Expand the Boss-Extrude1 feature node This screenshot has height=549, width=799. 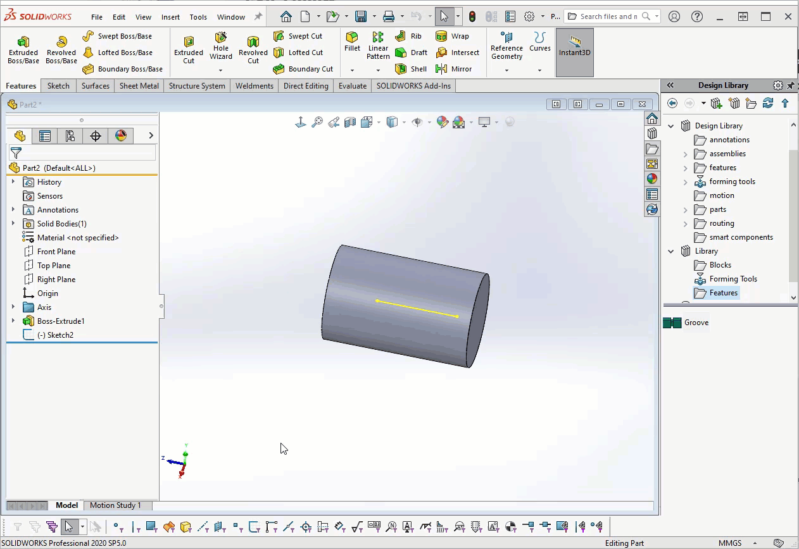pos(13,321)
